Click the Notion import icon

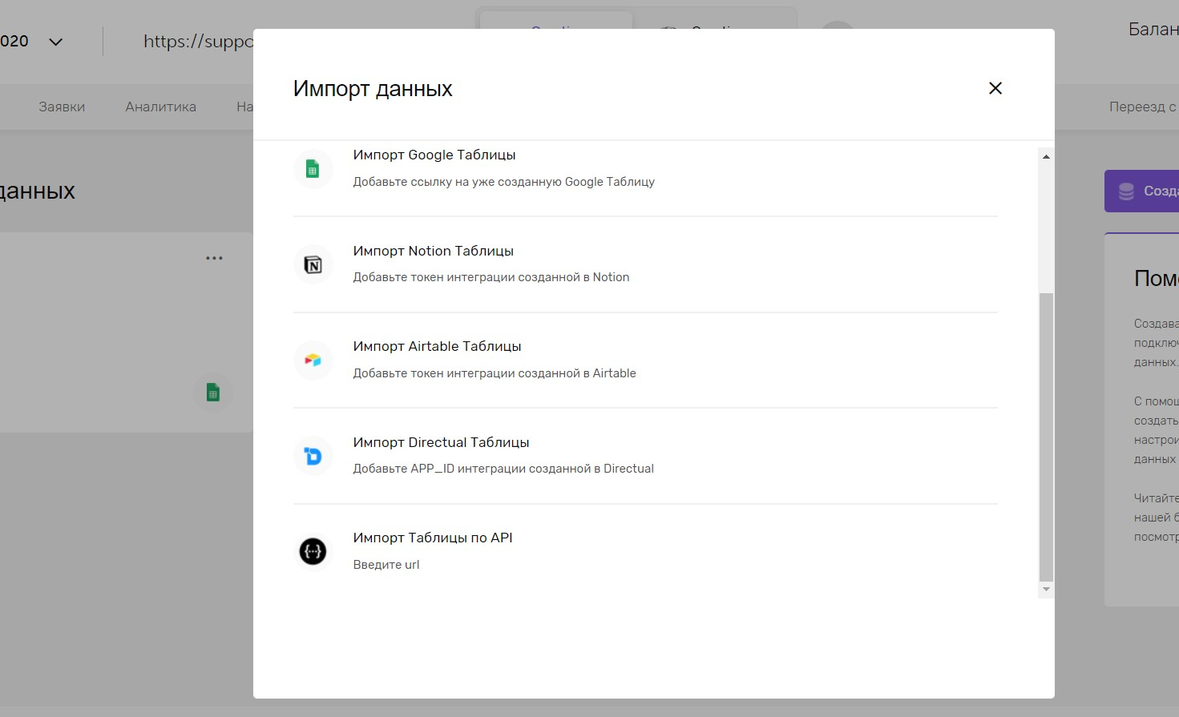pos(313,265)
